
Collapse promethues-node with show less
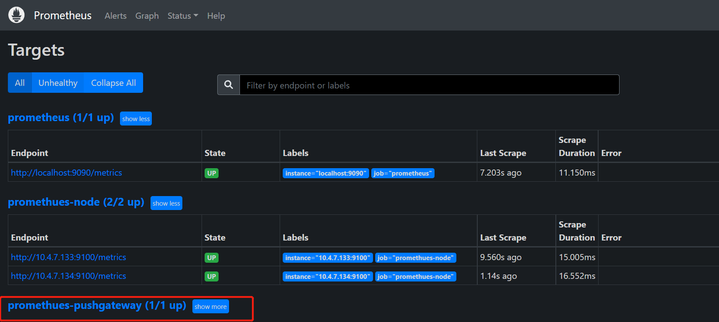(166, 203)
